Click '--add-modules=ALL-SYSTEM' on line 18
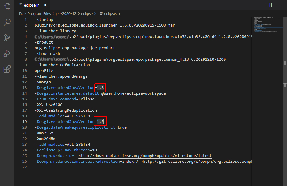The image size is (287, 186). [x=62, y=116]
